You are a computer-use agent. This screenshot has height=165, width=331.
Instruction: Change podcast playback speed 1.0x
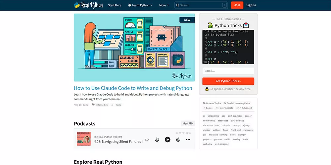pyautogui.click(x=147, y=140)
